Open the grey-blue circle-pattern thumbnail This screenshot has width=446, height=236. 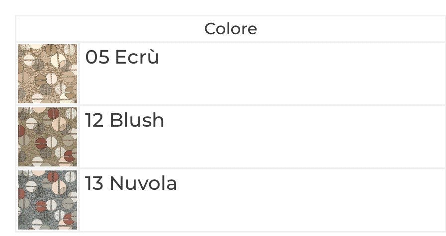[x=47, y=200]
